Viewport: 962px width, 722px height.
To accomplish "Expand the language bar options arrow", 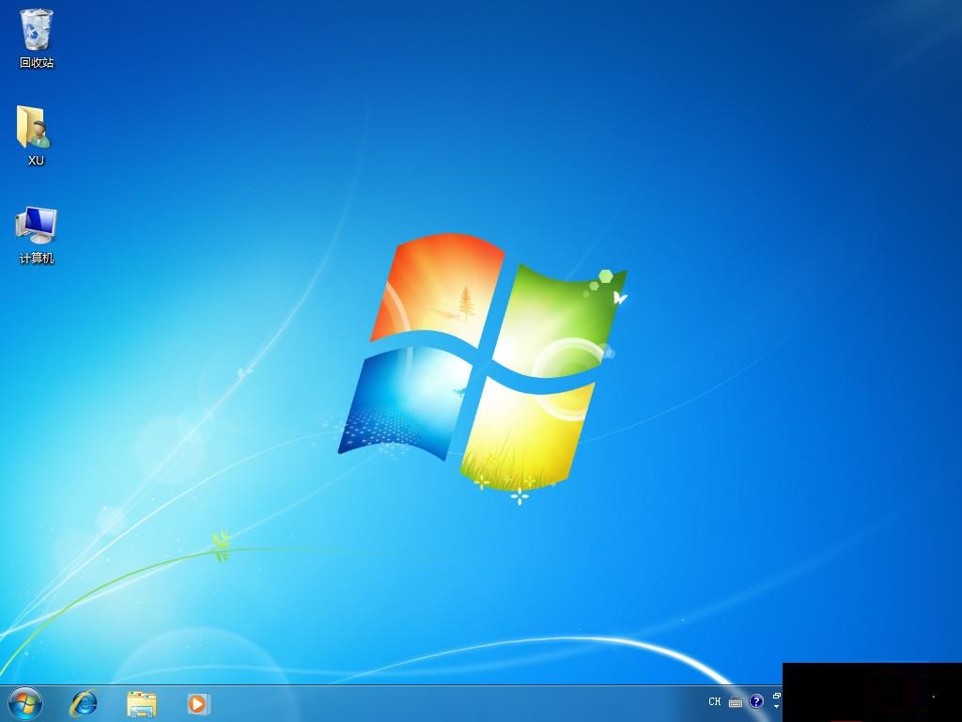I will (776, 707).
